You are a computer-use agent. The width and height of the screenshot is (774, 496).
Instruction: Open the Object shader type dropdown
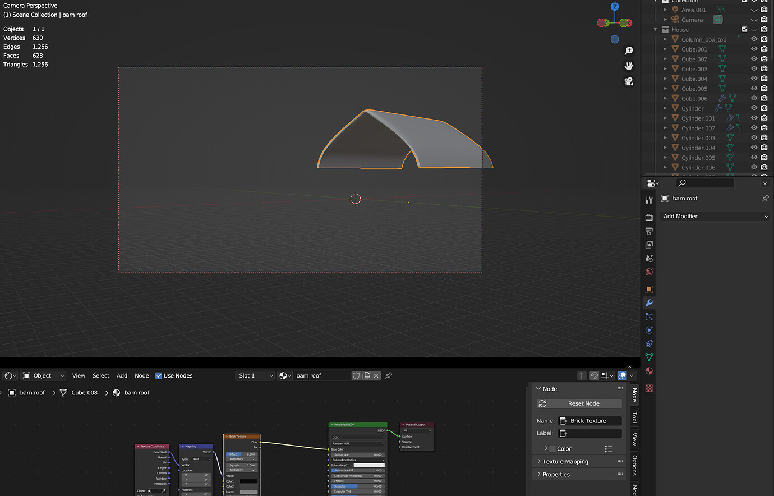(x=43, y=376)
